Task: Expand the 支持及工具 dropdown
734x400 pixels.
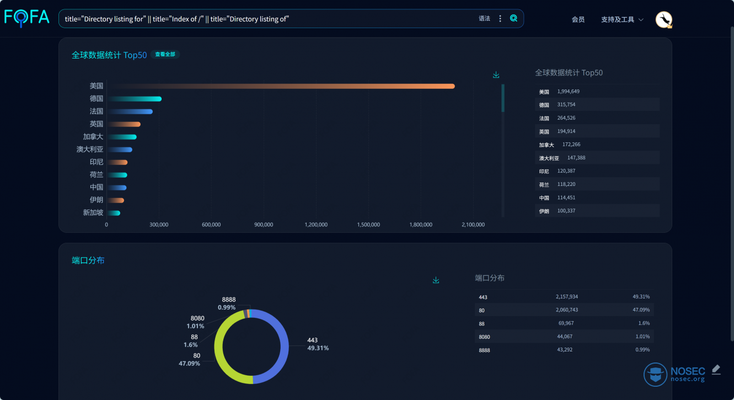Action: coord(622,19)
